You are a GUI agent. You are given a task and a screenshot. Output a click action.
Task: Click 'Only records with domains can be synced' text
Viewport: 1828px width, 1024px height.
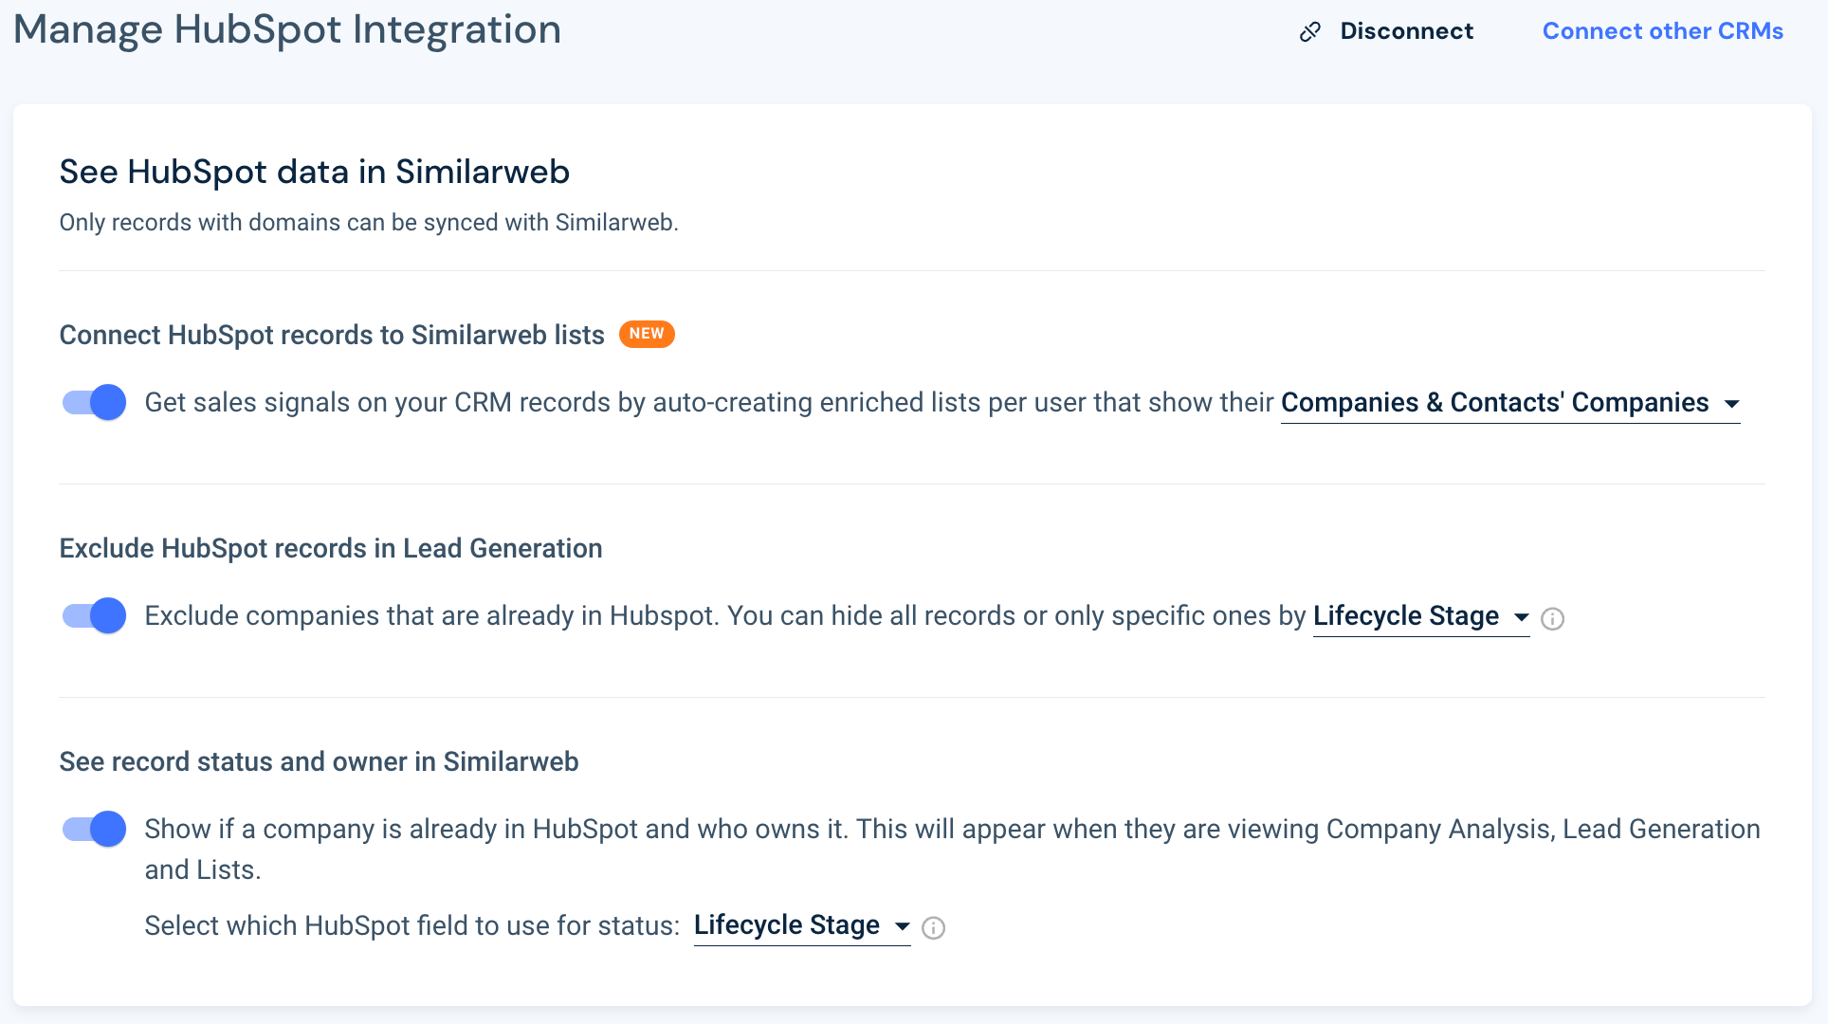369,223
